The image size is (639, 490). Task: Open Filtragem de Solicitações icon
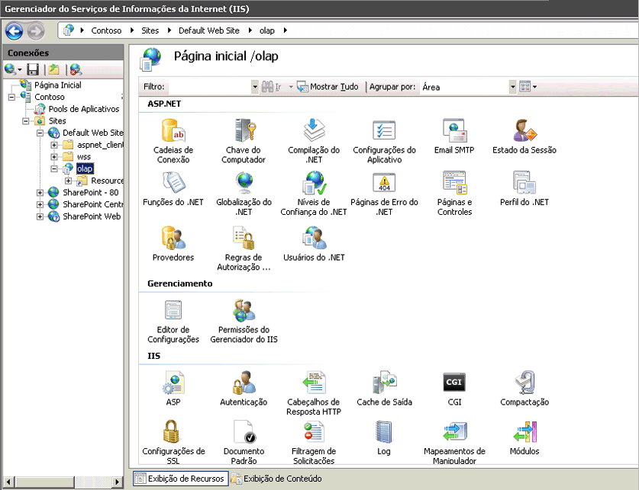[x=314, y=442]
